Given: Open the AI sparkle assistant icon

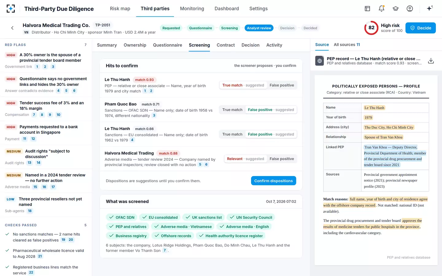Looking at the screenshot, I should 430,8.
